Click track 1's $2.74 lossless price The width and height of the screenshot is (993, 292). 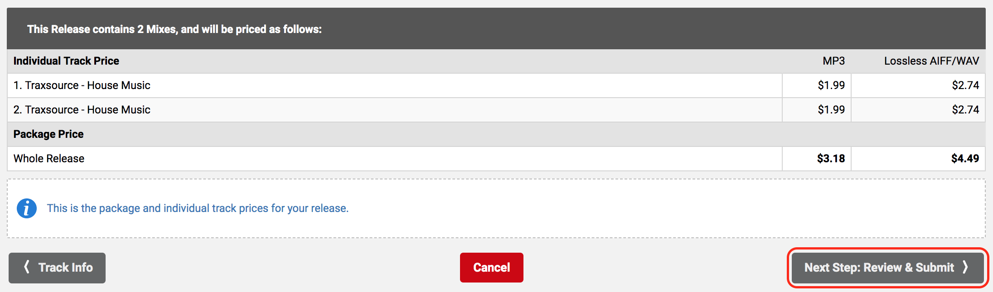point(965,85)
